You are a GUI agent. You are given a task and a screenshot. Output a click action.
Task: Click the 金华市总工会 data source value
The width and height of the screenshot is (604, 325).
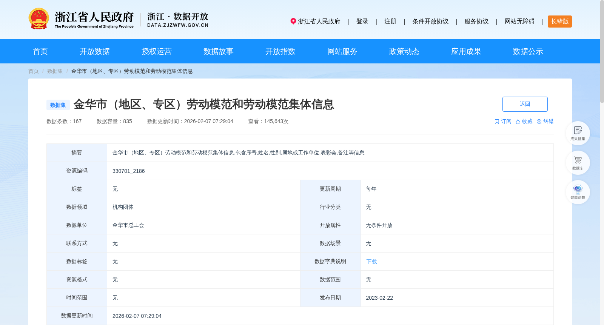[x=128, y=225]
